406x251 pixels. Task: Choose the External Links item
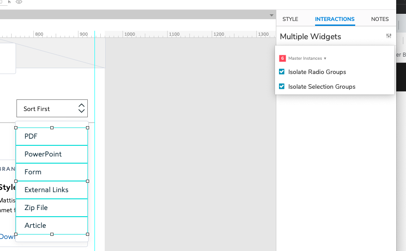coord(52,190)
